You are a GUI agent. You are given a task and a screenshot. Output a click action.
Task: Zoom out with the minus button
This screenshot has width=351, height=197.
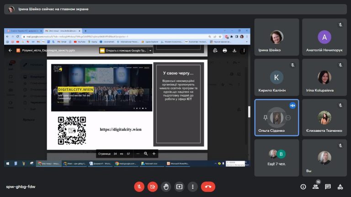click(x=138, y=154)
